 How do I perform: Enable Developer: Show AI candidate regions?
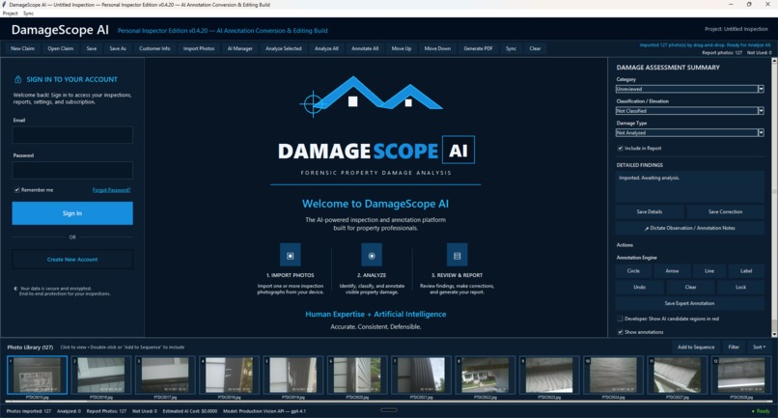(620, 319)
